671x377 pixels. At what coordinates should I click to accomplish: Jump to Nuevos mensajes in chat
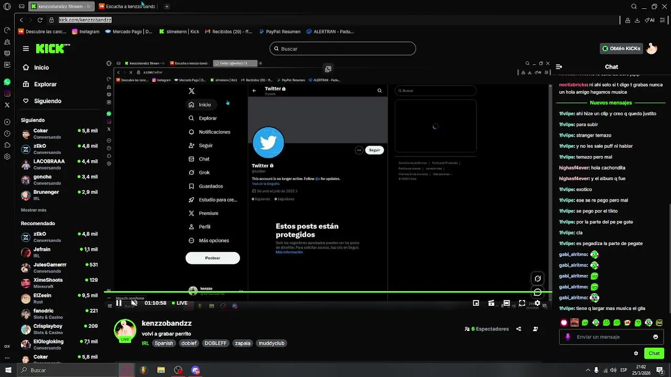[611, 103]
